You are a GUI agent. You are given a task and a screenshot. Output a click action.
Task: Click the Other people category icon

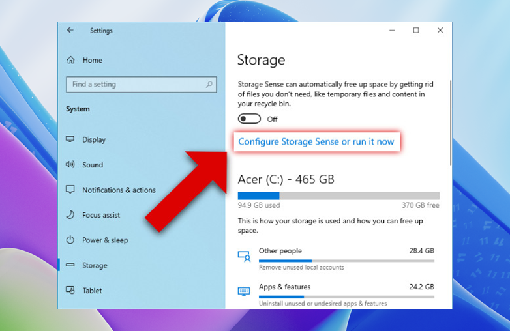pyautogui.click(x=244, y=256)
